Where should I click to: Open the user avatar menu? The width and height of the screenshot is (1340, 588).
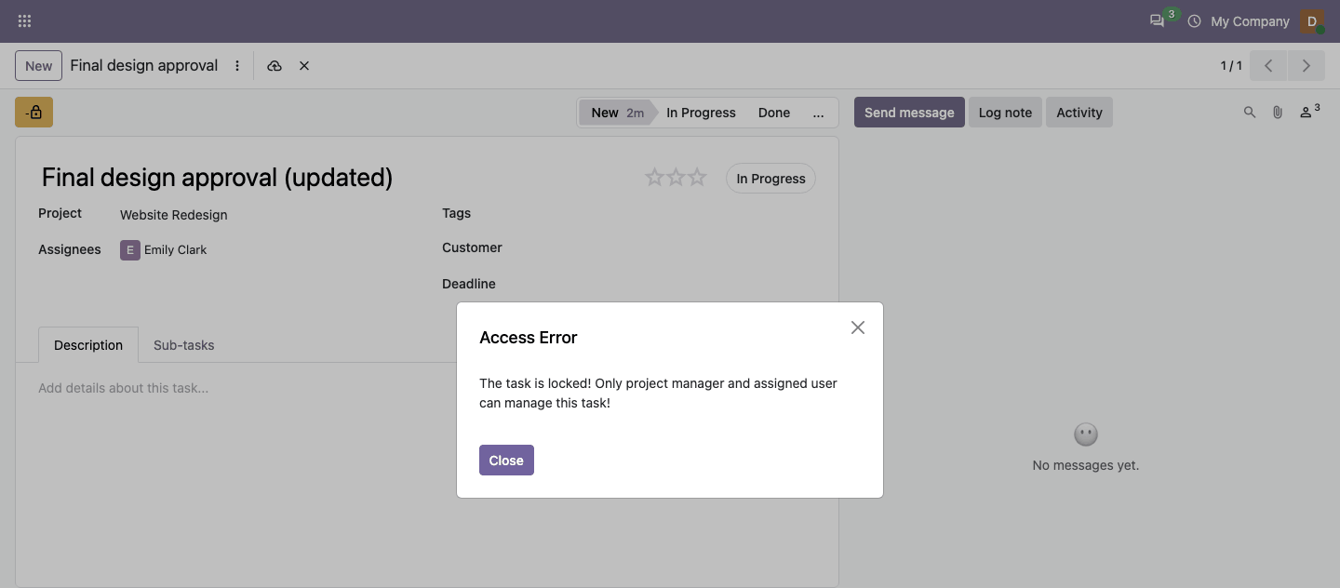[1312, 21]
